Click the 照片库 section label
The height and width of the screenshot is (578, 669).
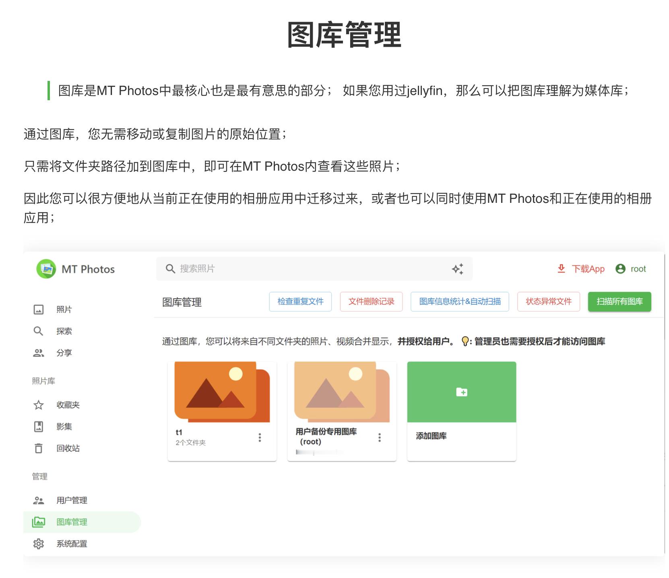tap(43, 381)
